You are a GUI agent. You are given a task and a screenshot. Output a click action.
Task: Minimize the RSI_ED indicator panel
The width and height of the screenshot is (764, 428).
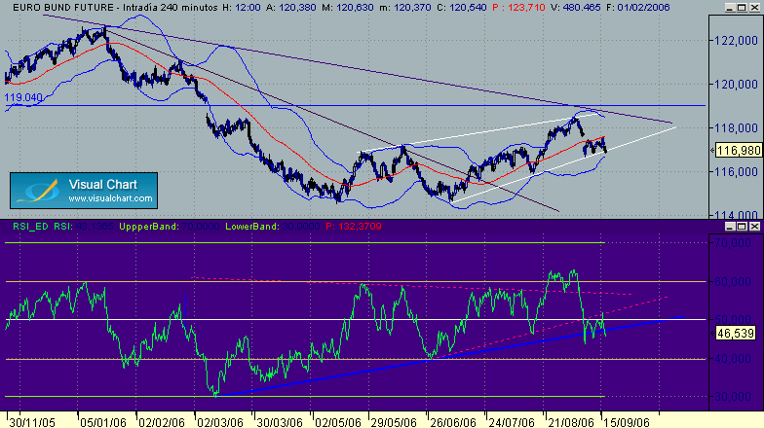[729, 226]
